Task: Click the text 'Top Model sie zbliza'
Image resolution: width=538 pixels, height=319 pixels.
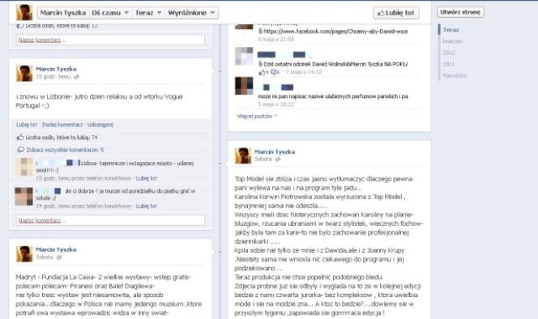Action: tap(263, 179)
